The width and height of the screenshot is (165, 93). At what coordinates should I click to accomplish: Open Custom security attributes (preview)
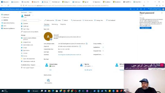30,38
